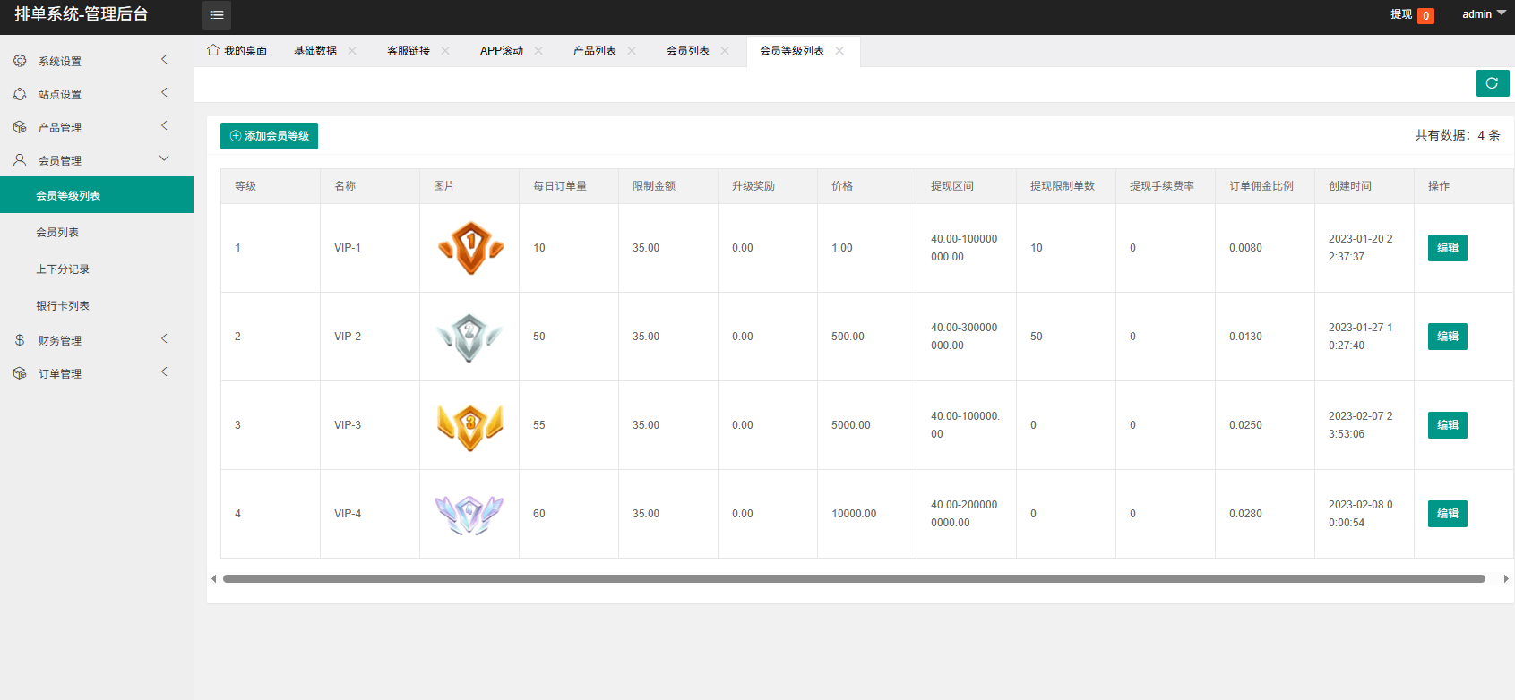The width and height of the screenshot is (1515, 700).
Task: Open the admin user dropdown
Action: [1484, 14]
